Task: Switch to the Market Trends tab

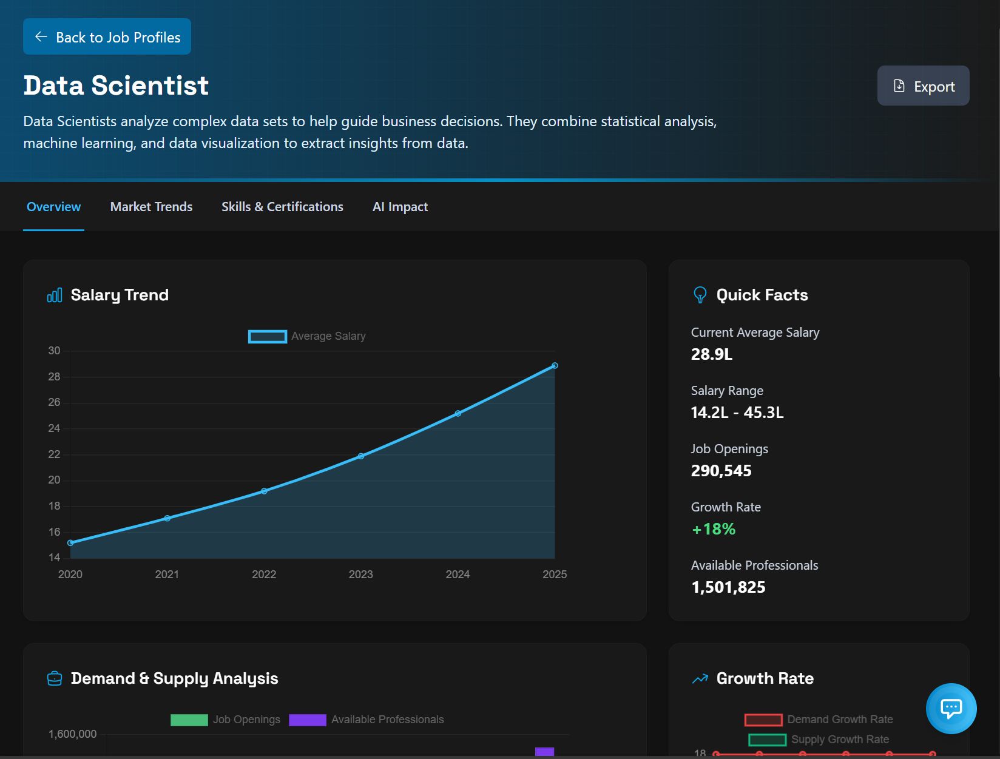Action: [x=151, y=207]
